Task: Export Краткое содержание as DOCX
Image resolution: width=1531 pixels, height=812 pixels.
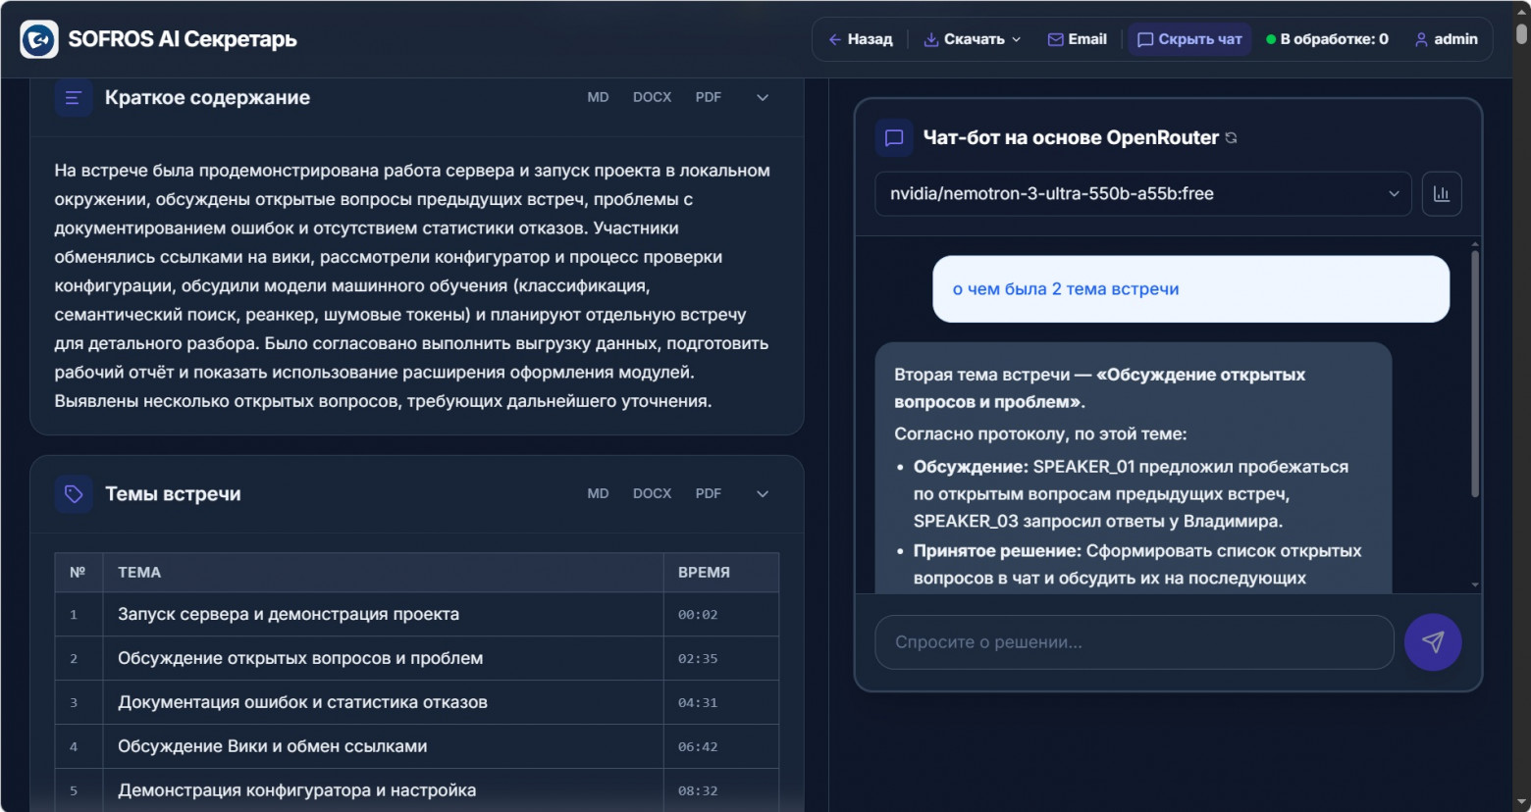Action: [x=652, y=97]
